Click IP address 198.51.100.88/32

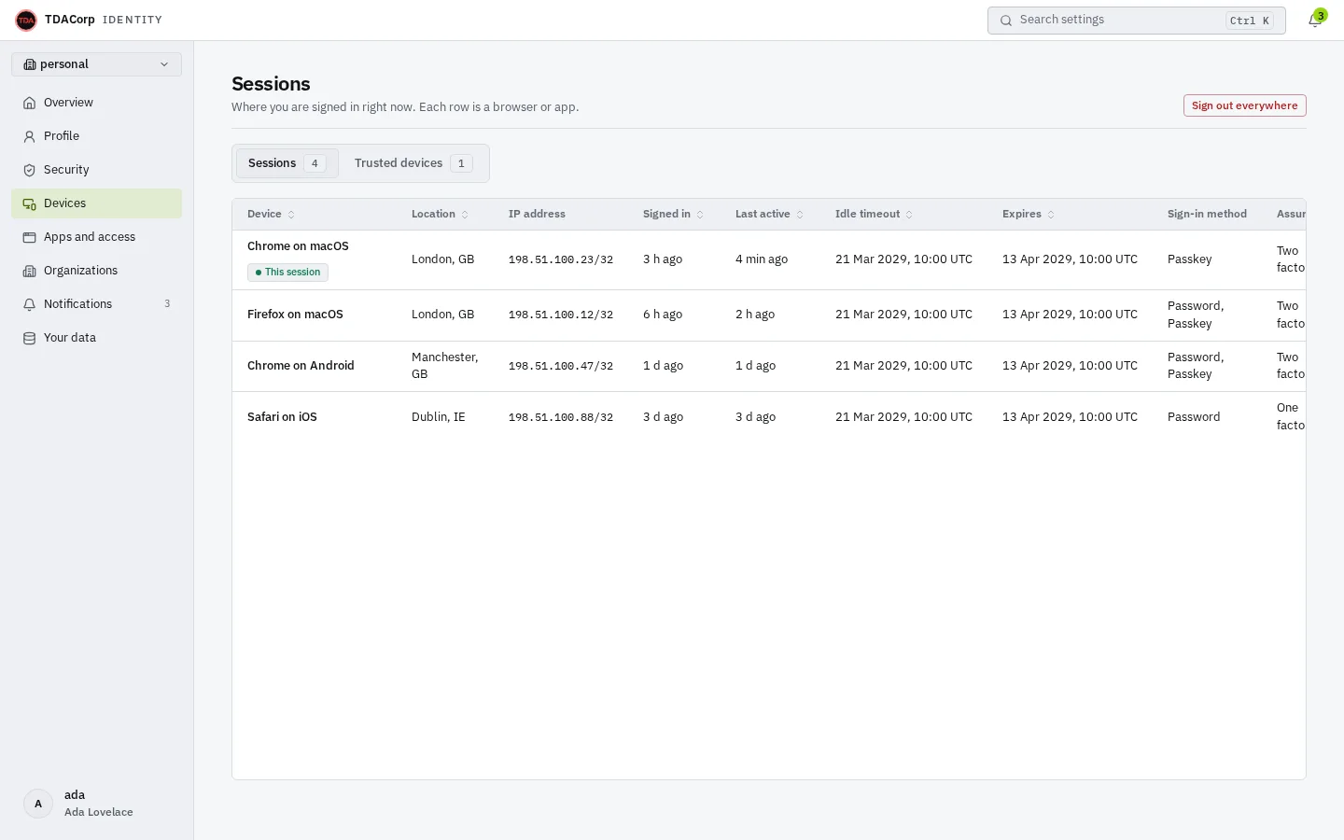click(561, 417)
